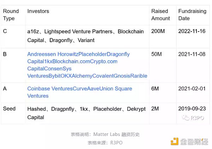Select the 200M raised amount cell
The image size is (212, 149).
158,31
